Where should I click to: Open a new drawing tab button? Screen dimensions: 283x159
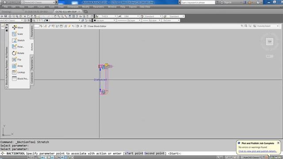click(x=86, y=12)
